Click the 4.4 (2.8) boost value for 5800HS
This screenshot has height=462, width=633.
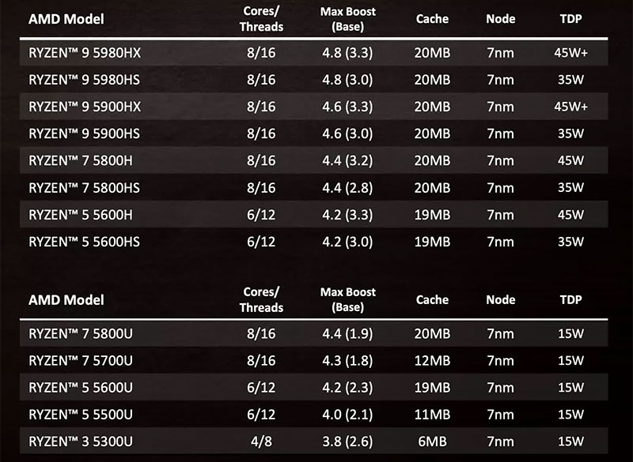(x=347, y=188)
